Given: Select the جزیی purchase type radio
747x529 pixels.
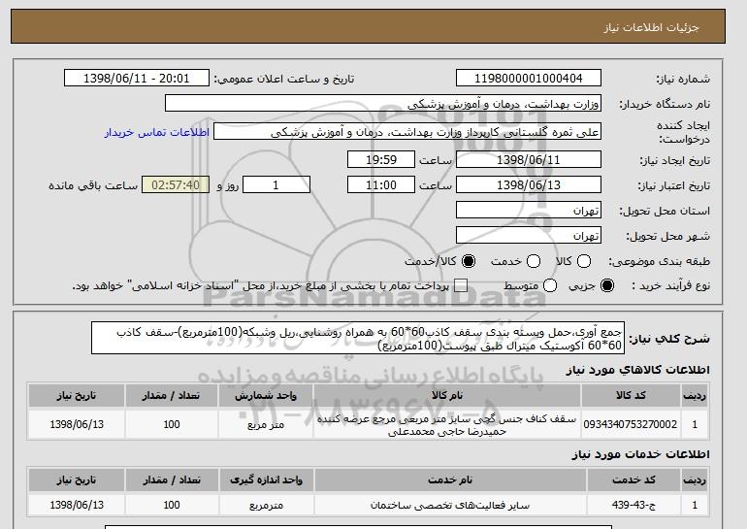Looking at the screenshot, I should (x=607, y=285).
